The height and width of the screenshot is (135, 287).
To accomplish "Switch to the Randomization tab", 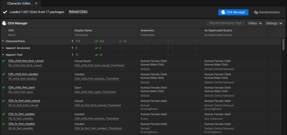I will pyautogui.click(x=267, y=12).
